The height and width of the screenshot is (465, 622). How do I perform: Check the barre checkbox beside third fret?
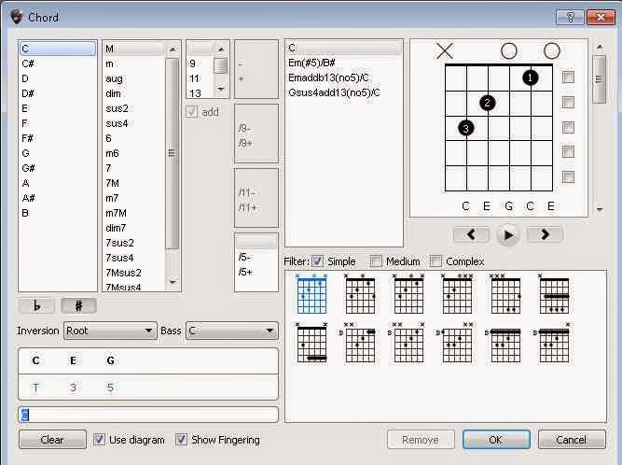pos(568,128)
